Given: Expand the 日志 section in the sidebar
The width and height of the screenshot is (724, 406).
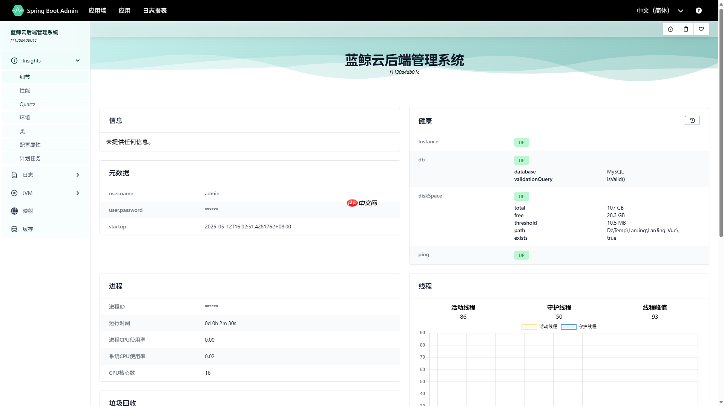Looking at the screenshot, I should 77,175.
